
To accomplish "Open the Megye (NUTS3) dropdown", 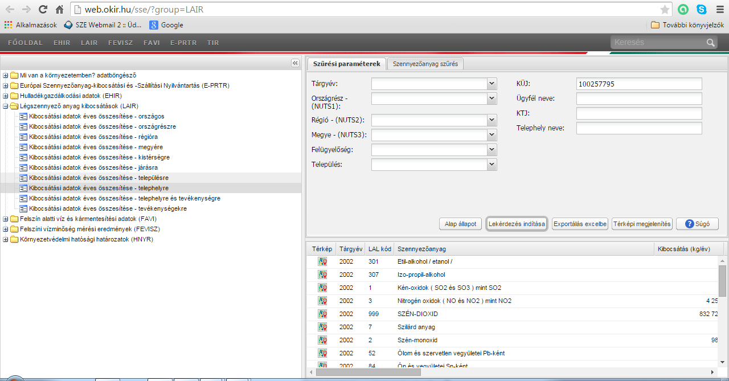I will click(492, 135).
